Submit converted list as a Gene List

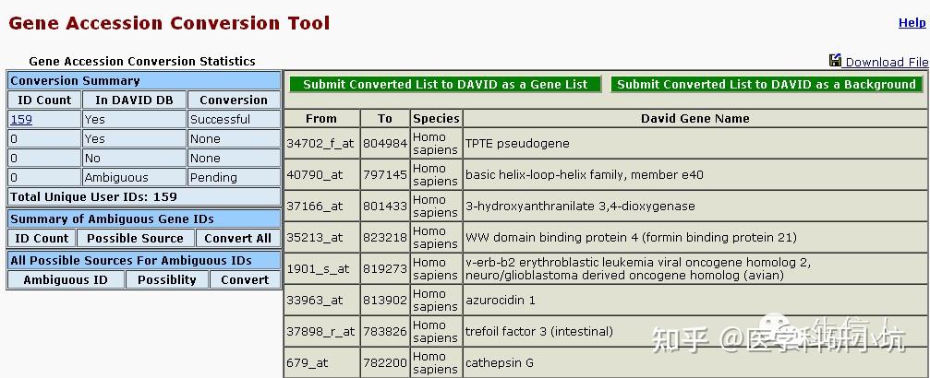(445, 84)
